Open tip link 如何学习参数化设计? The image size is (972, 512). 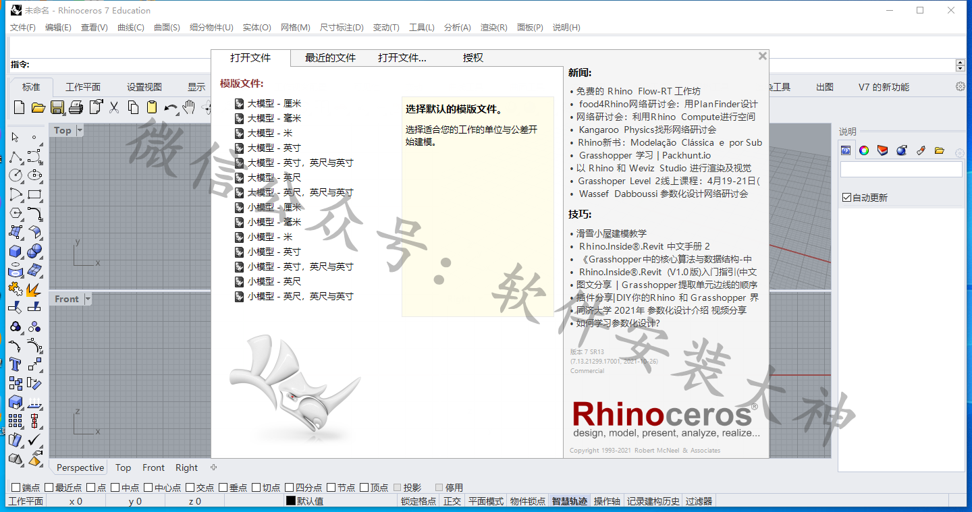618,323
